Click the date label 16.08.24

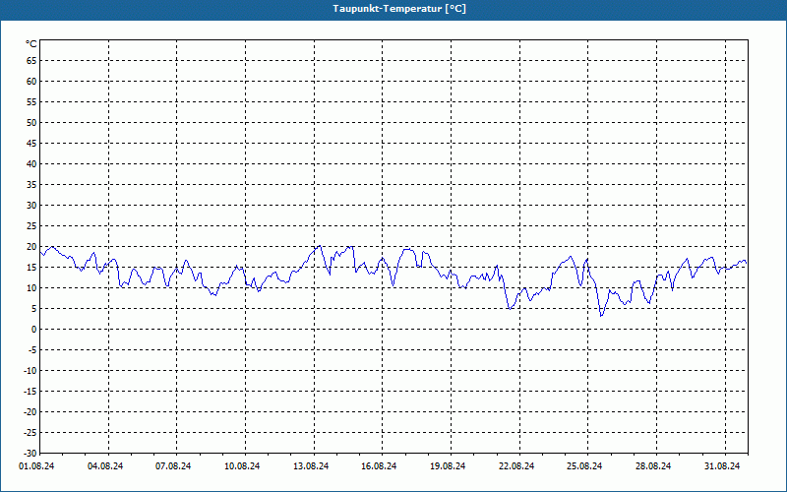pos(379,466)
